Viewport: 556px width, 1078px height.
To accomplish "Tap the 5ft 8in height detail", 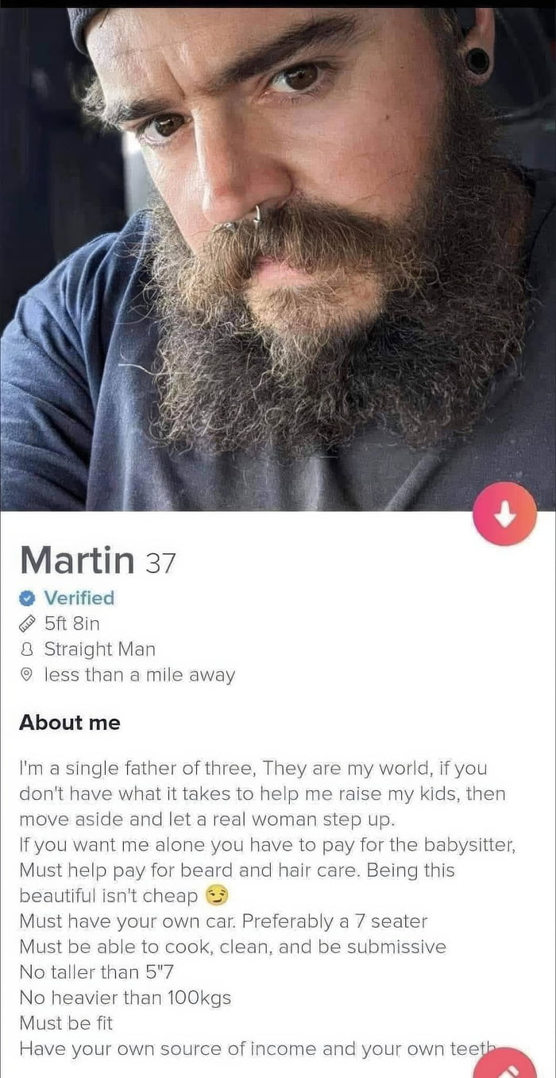I will 71,623.
